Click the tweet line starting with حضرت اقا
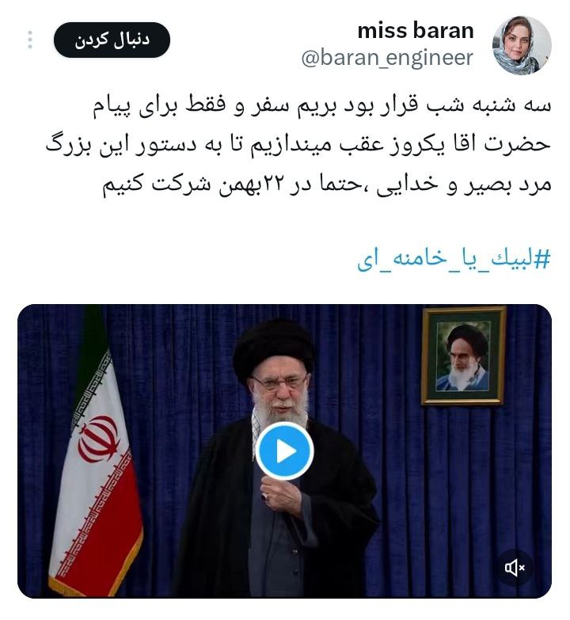The height and width of the screenshot is (620, 570). point(298,145)
